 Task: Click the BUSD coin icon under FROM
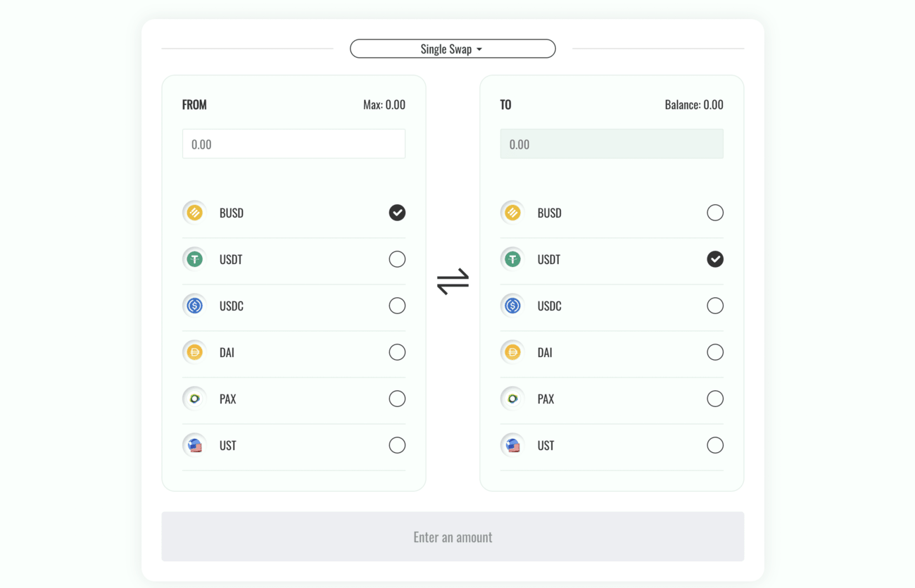point(194,213)
